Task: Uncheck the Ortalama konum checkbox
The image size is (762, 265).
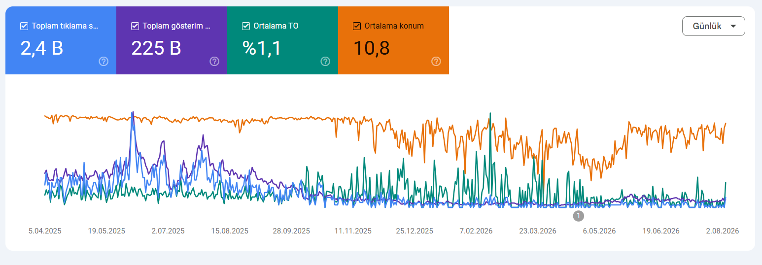Action: (357, 26)
